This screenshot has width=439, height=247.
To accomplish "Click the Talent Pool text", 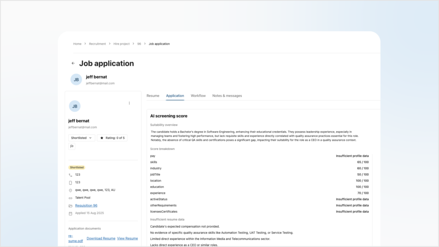I will click(83, 198).
